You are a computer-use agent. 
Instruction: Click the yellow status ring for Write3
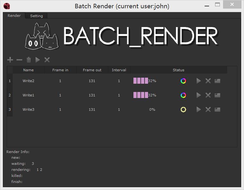183,109
